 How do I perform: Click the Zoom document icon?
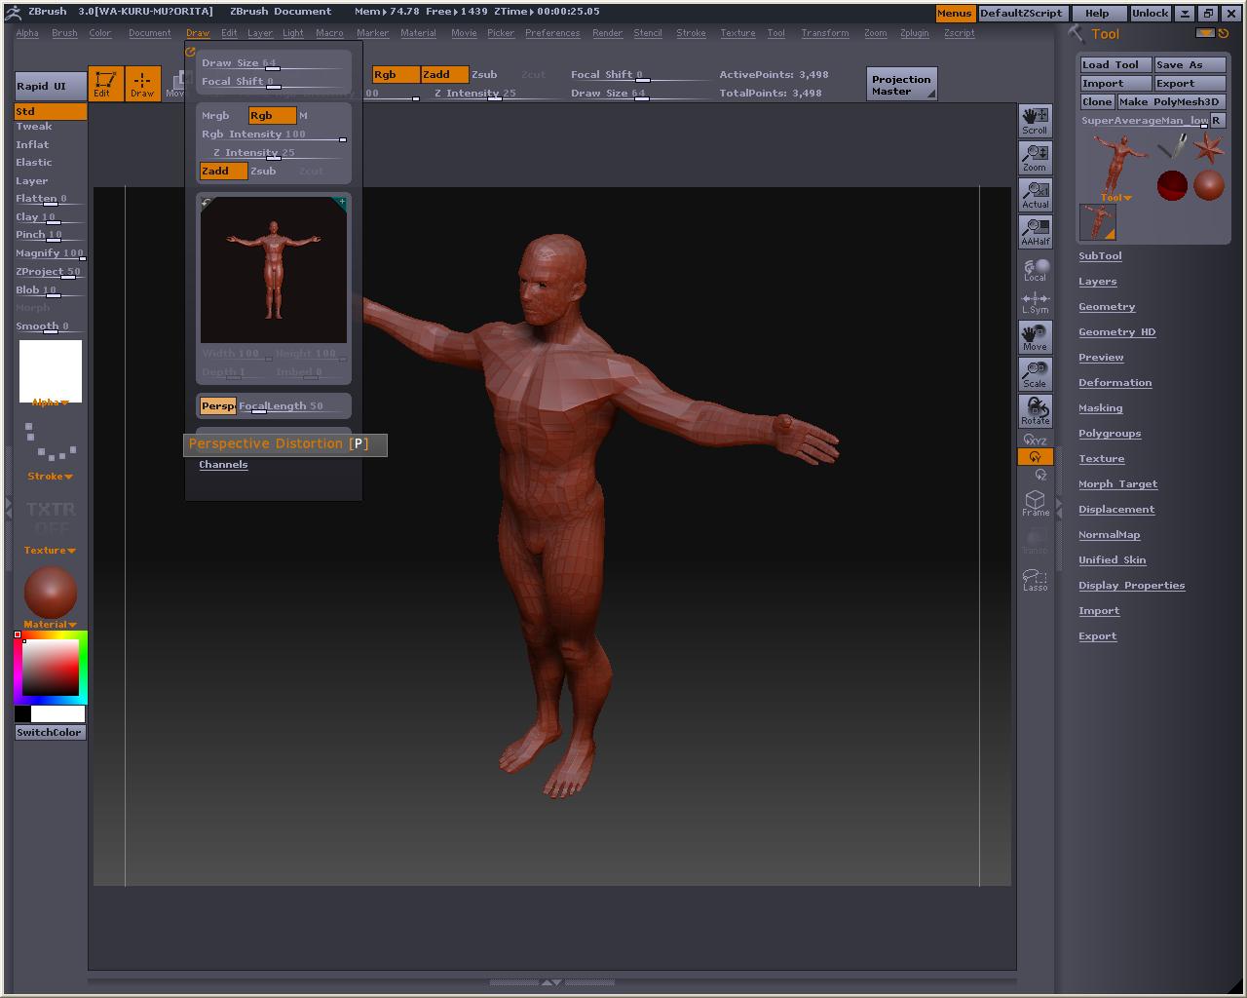1035,158
